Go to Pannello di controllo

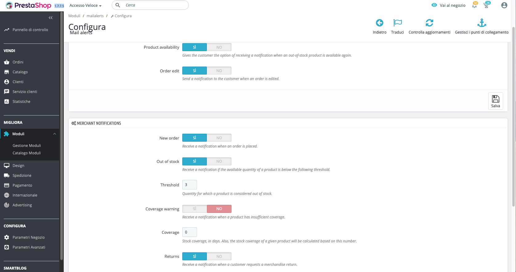(30, 30)
